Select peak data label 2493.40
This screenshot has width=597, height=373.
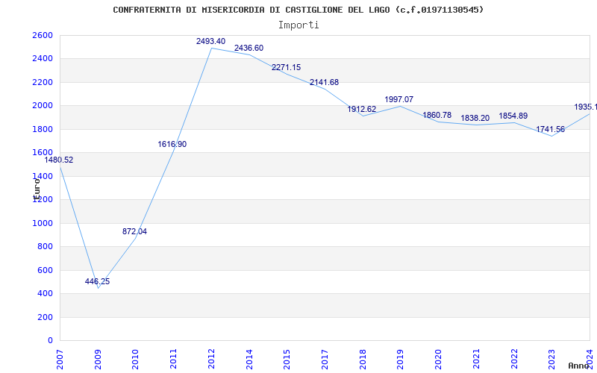click(x=210, y=41)
